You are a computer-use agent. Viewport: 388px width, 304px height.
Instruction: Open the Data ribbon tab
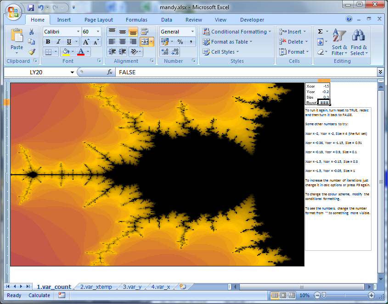pos(167,20)
